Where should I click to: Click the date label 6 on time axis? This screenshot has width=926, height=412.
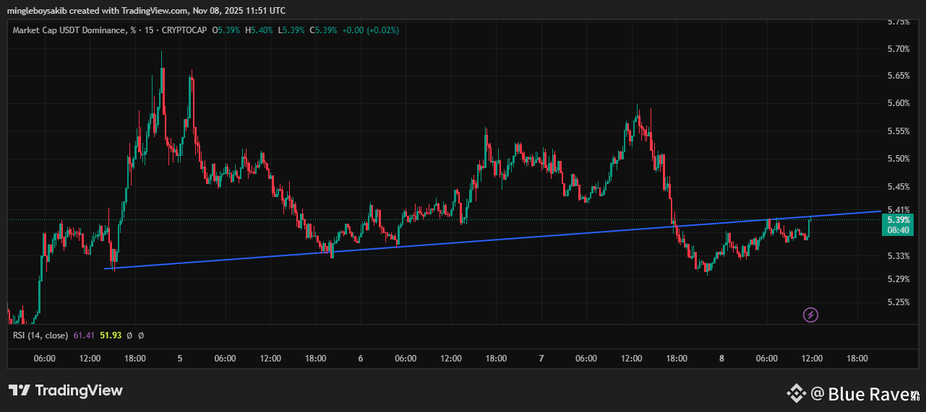click(360, 359)
